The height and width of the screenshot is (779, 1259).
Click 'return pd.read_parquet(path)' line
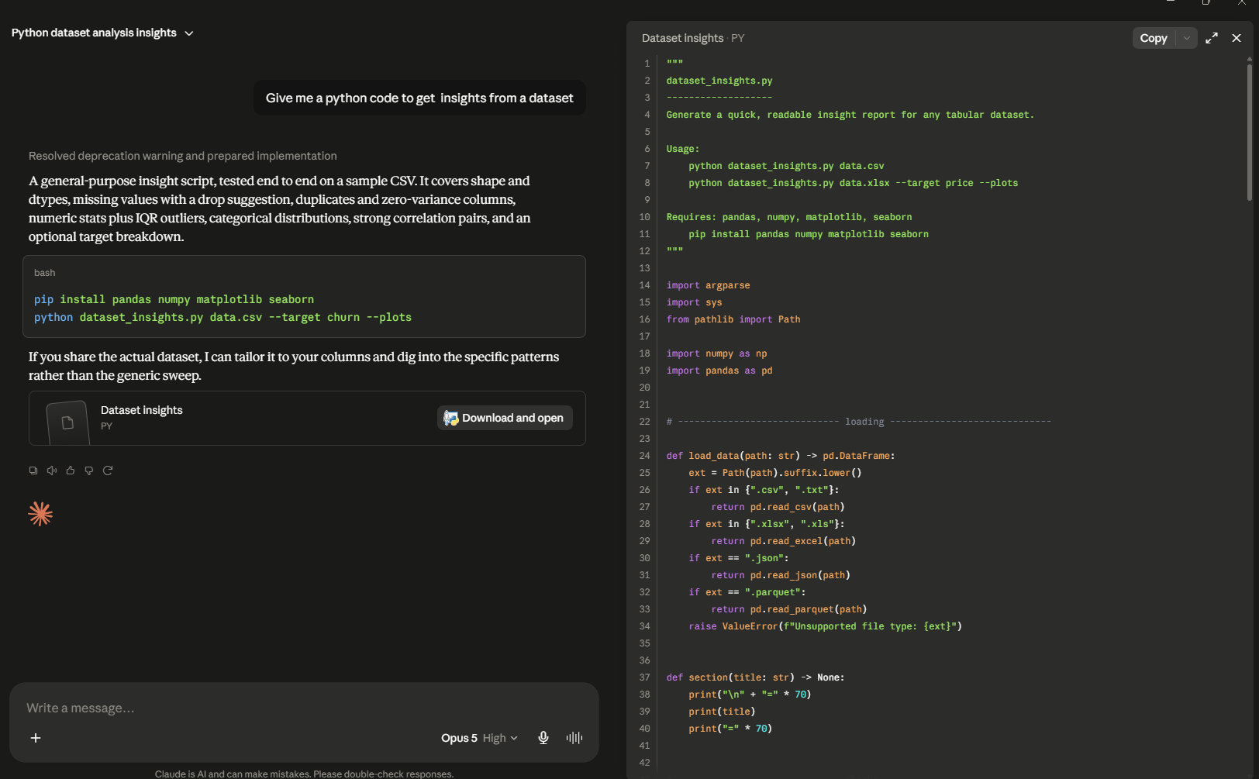point(789,609)
